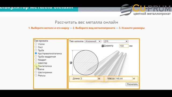Select the Шестигранник radio button
The image size is (172, 97).
[36, 72]
